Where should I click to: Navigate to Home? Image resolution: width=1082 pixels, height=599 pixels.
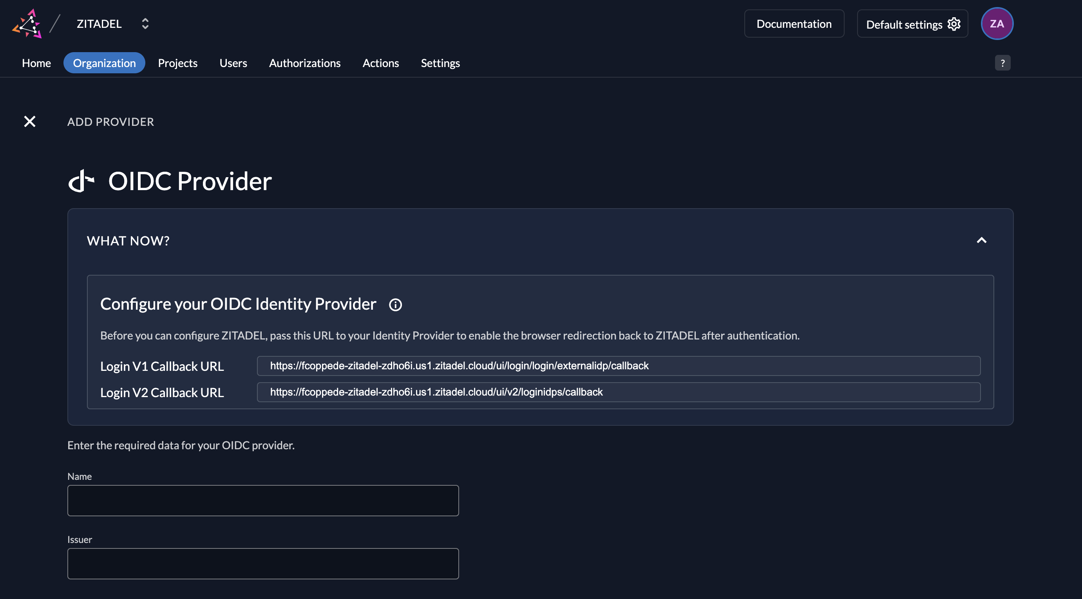(36, 63)
